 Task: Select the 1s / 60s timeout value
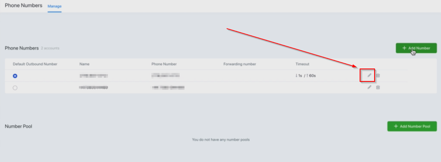[x=305, y=76]
